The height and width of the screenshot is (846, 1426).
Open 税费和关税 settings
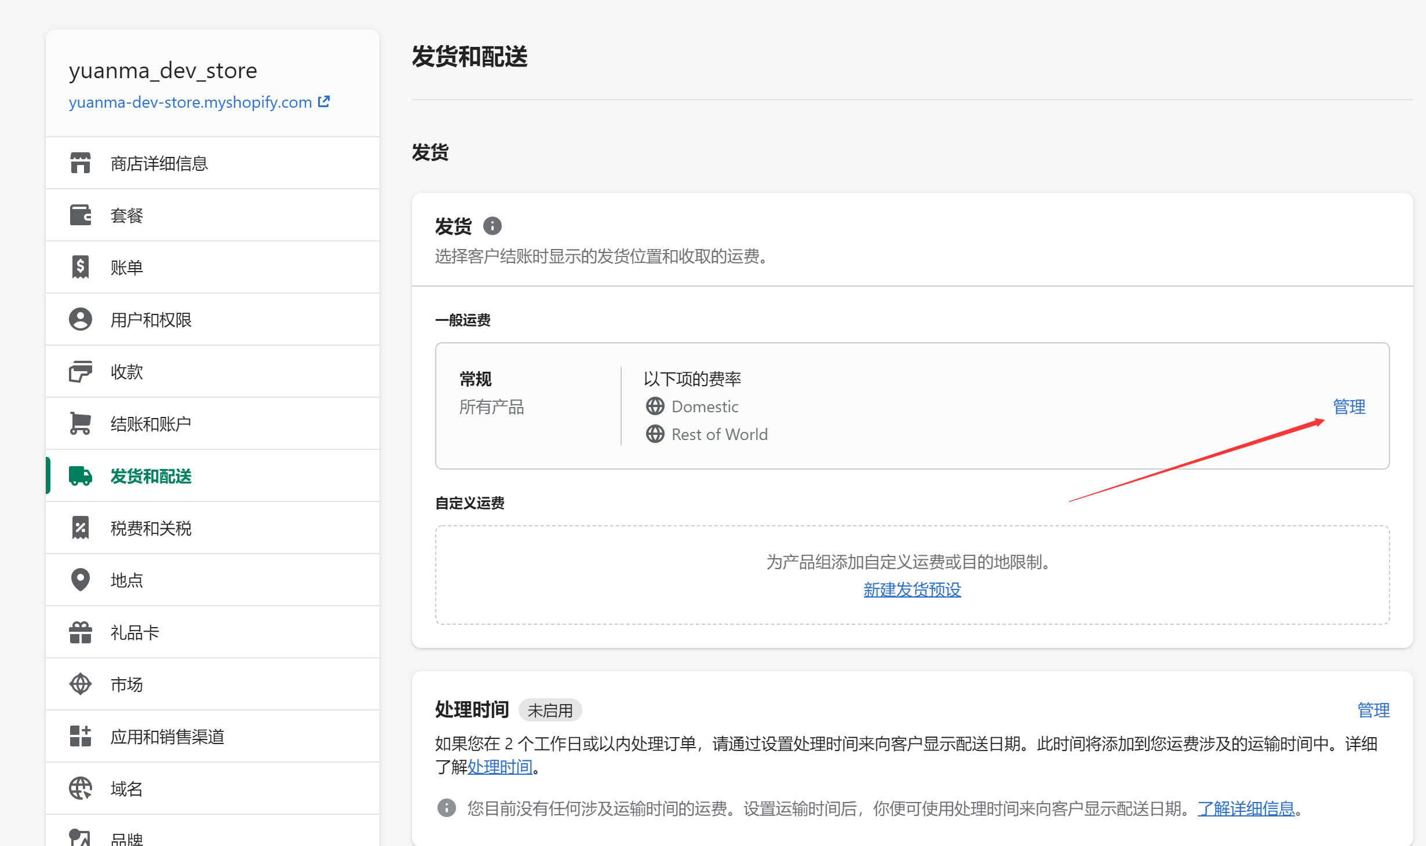213,528
